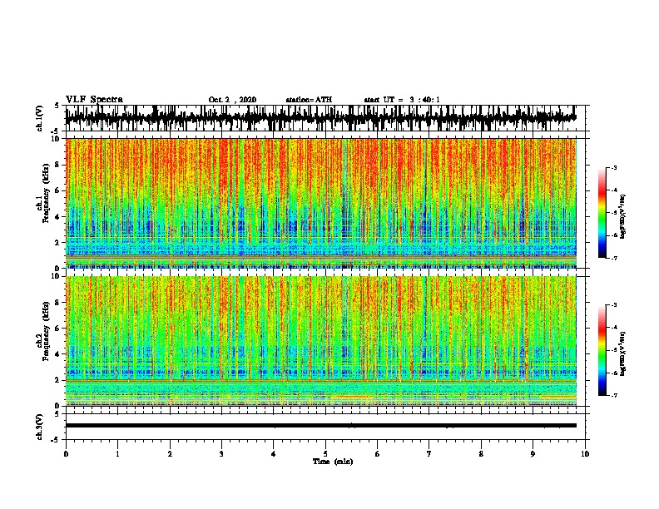The image size is (659, 509).
Task: Click the "6" tick on the time axis
Action: pos(378,454)
